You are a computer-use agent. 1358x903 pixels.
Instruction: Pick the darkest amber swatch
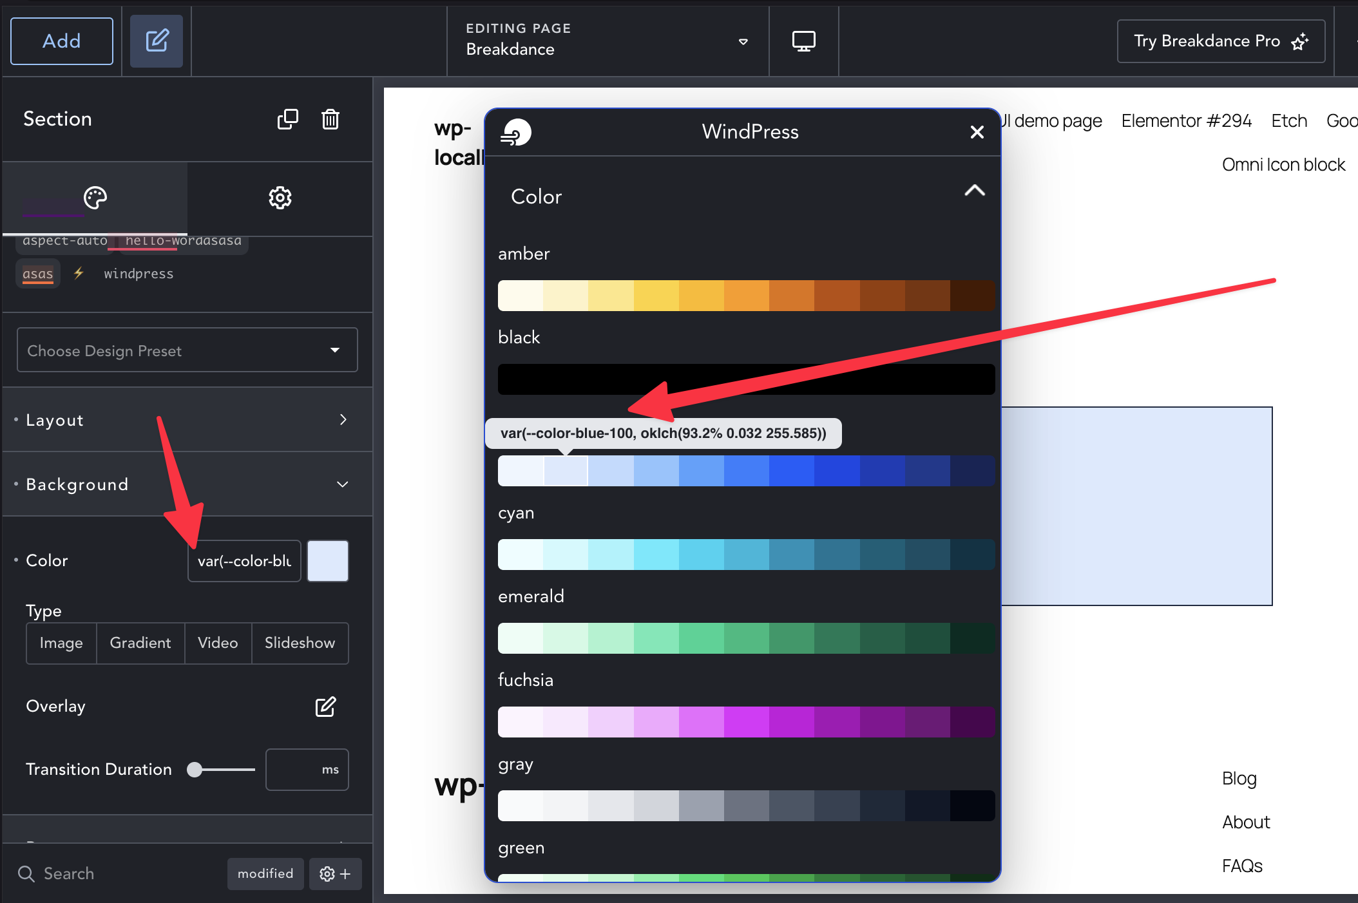click(973, 296)
